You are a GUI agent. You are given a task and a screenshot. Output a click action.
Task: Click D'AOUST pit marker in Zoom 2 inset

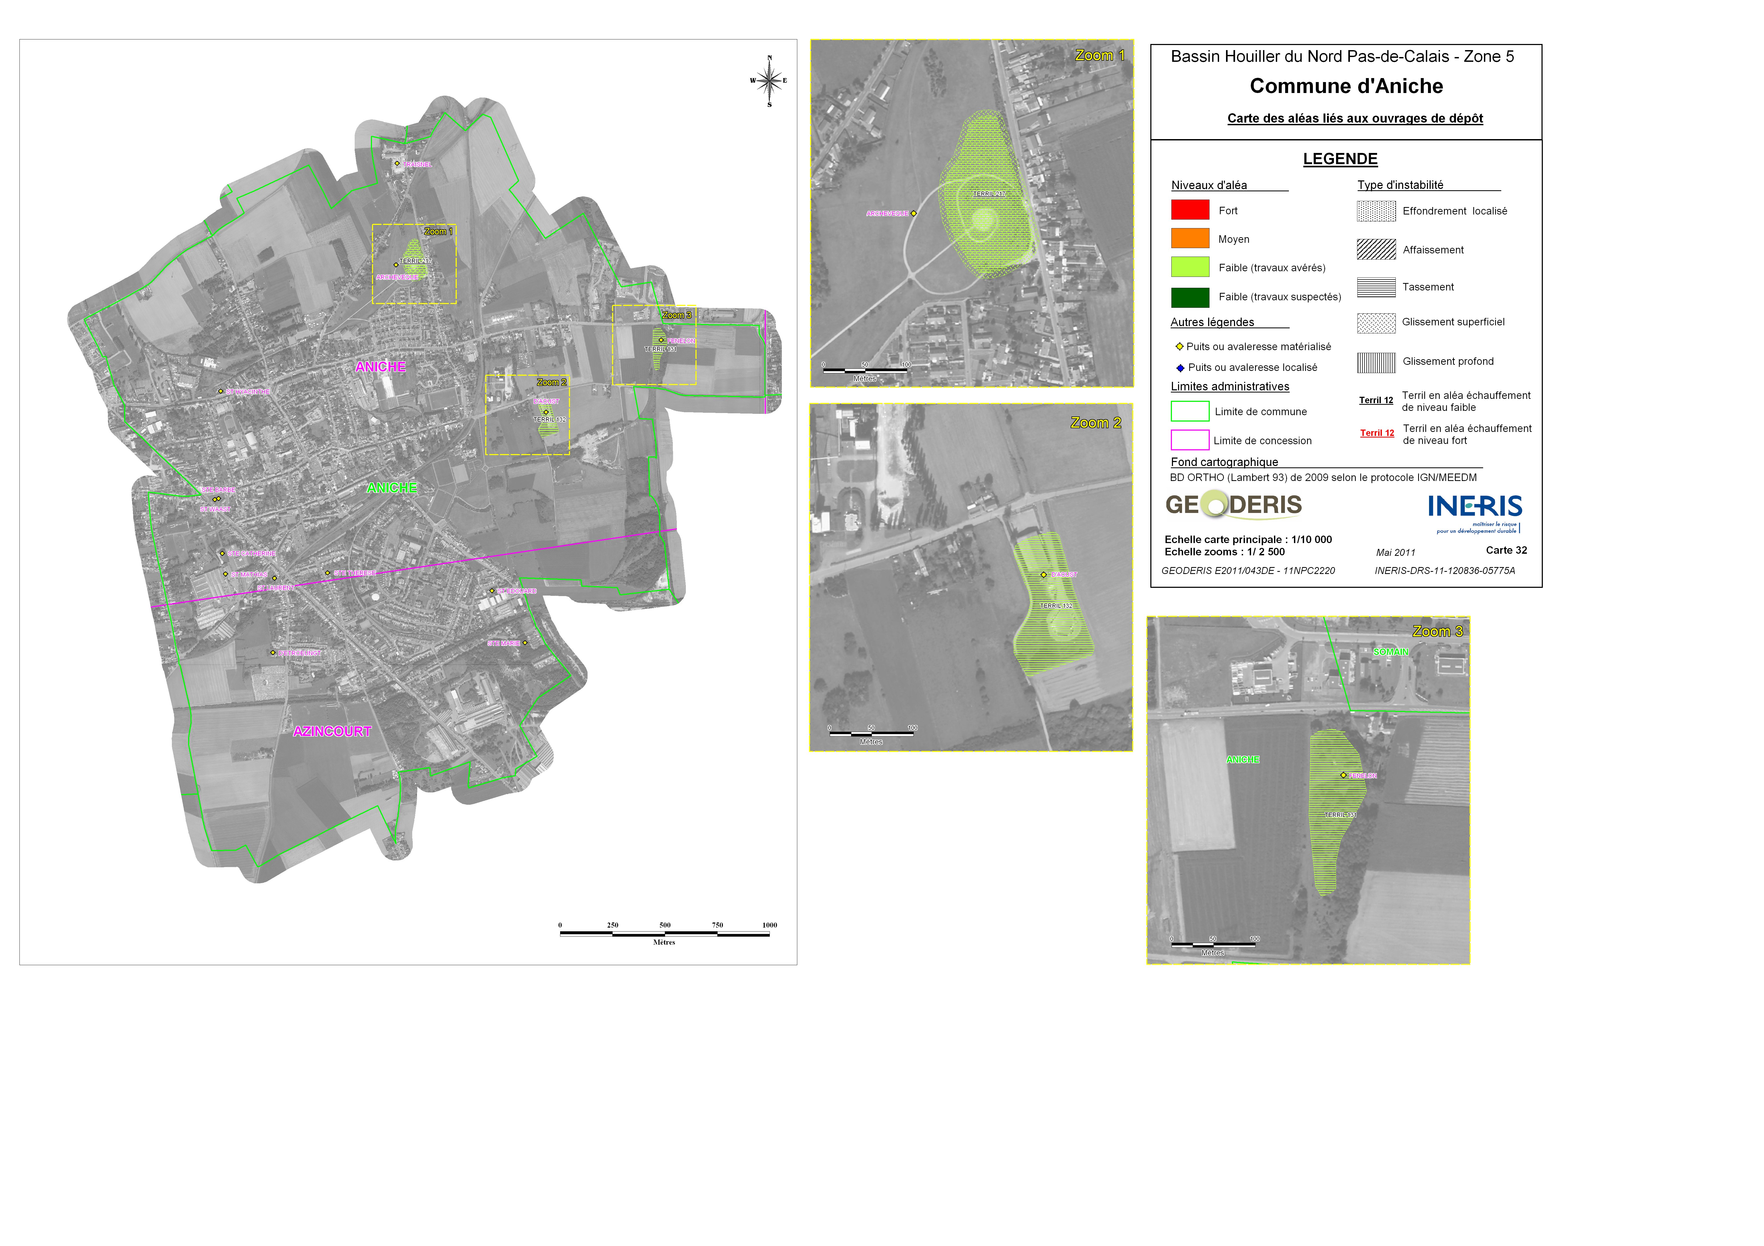point(1043,575)
